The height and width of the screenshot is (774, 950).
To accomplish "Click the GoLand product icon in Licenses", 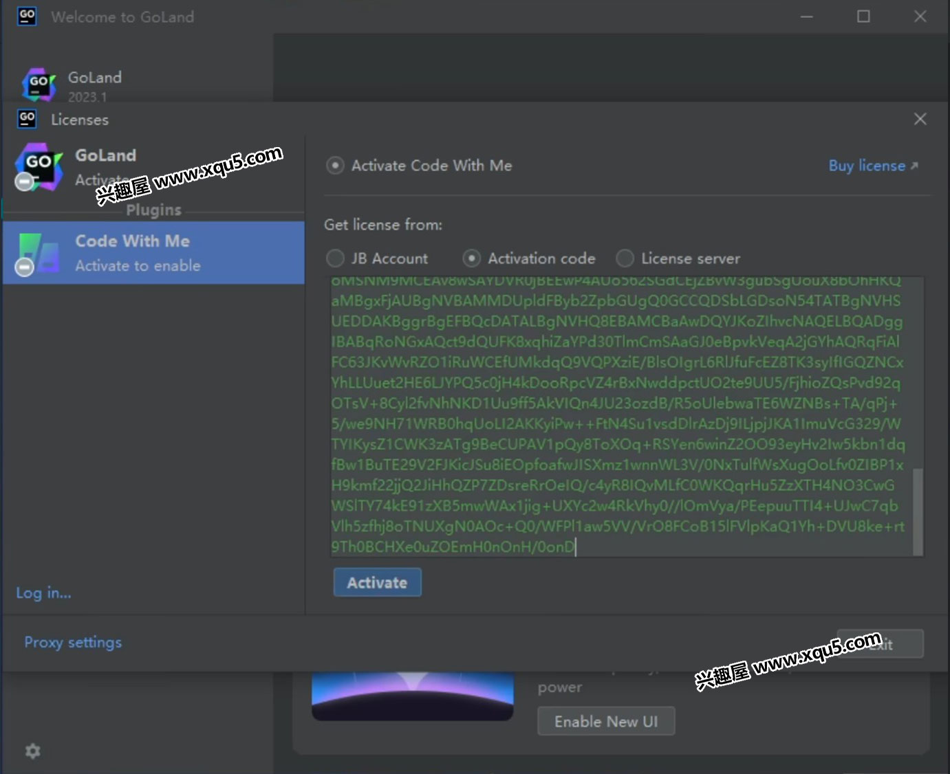I will pyautogui.click(x=39, y=166).
